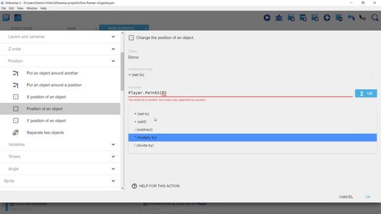Click the action icon next to title

point(131,37)
